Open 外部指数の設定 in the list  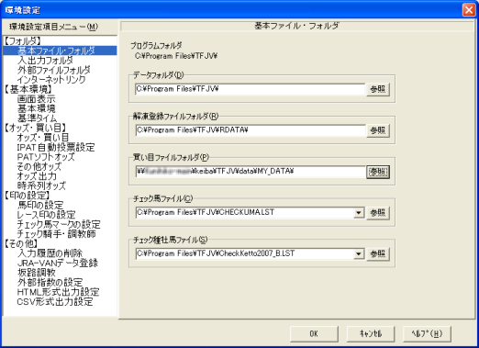pos(50,282)
